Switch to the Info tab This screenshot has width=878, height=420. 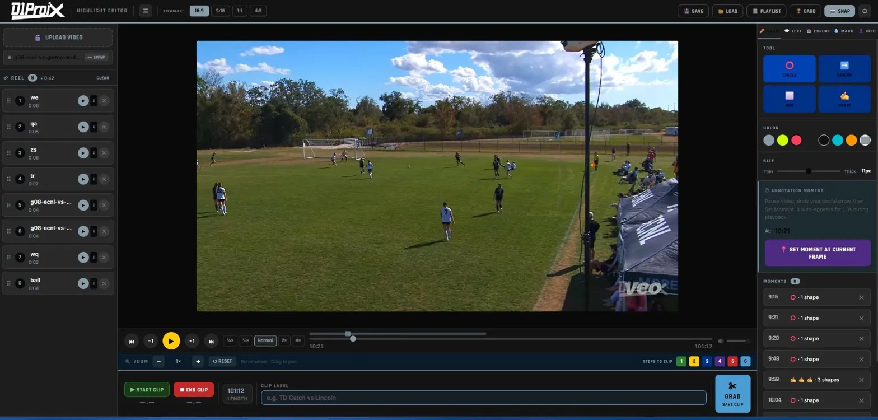click(867, 31)
